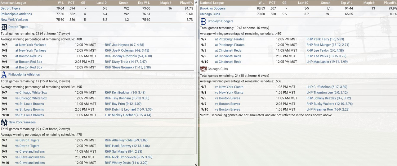The width and height of the screenshot is (397, 166).
Task: Open 9/8 game at Pittsburgh Pirates
Action: [x=230, y=45]
